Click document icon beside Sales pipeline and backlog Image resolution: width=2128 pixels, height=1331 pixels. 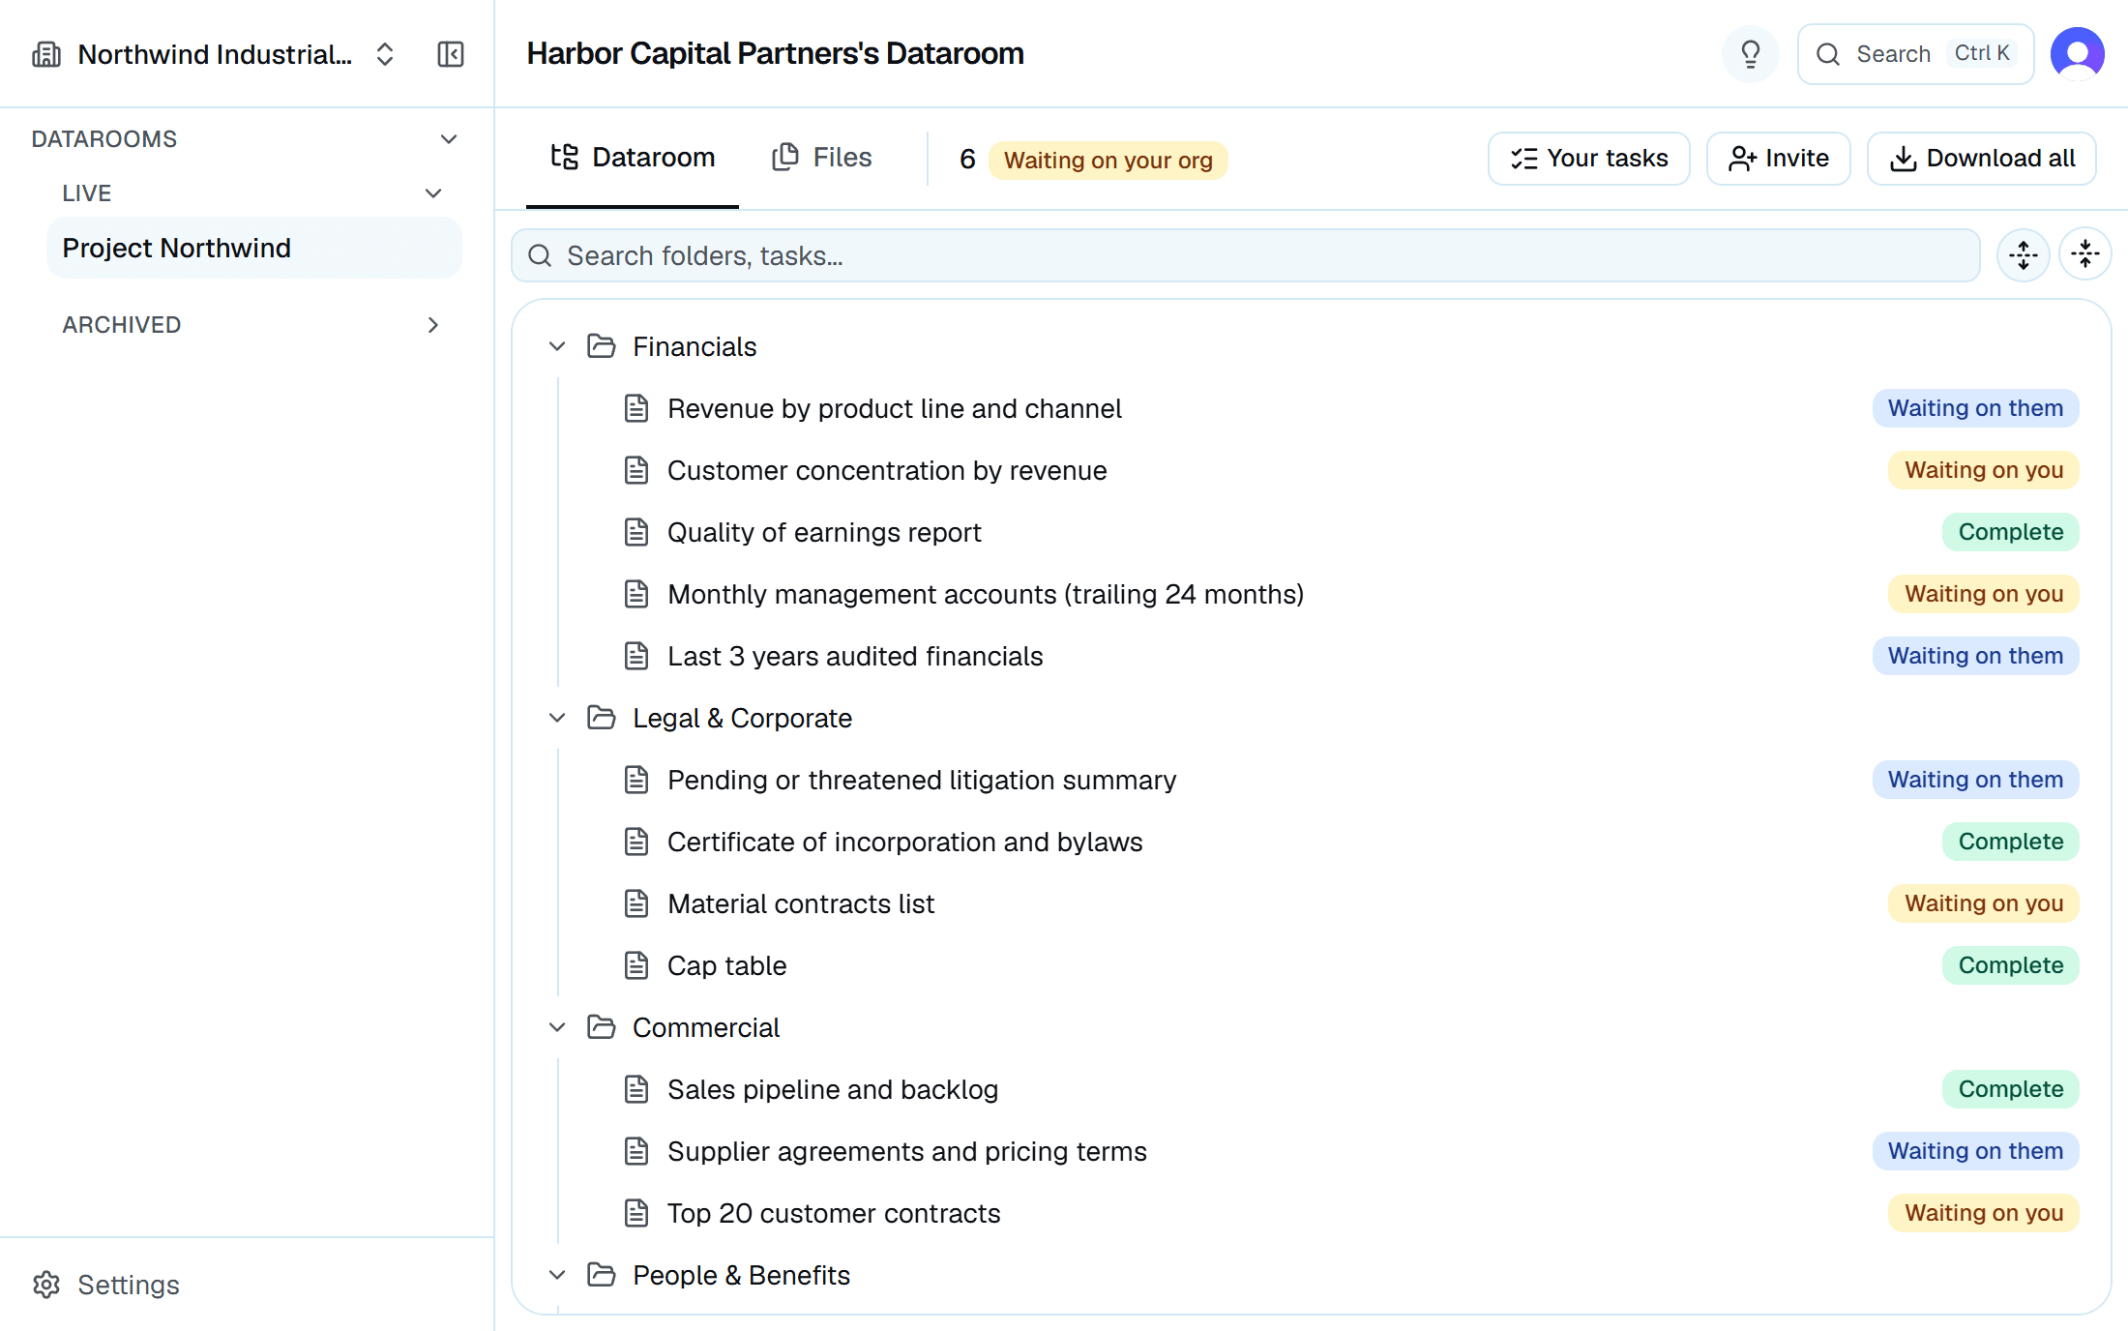pyautogui.click(x=636, y=1089)
